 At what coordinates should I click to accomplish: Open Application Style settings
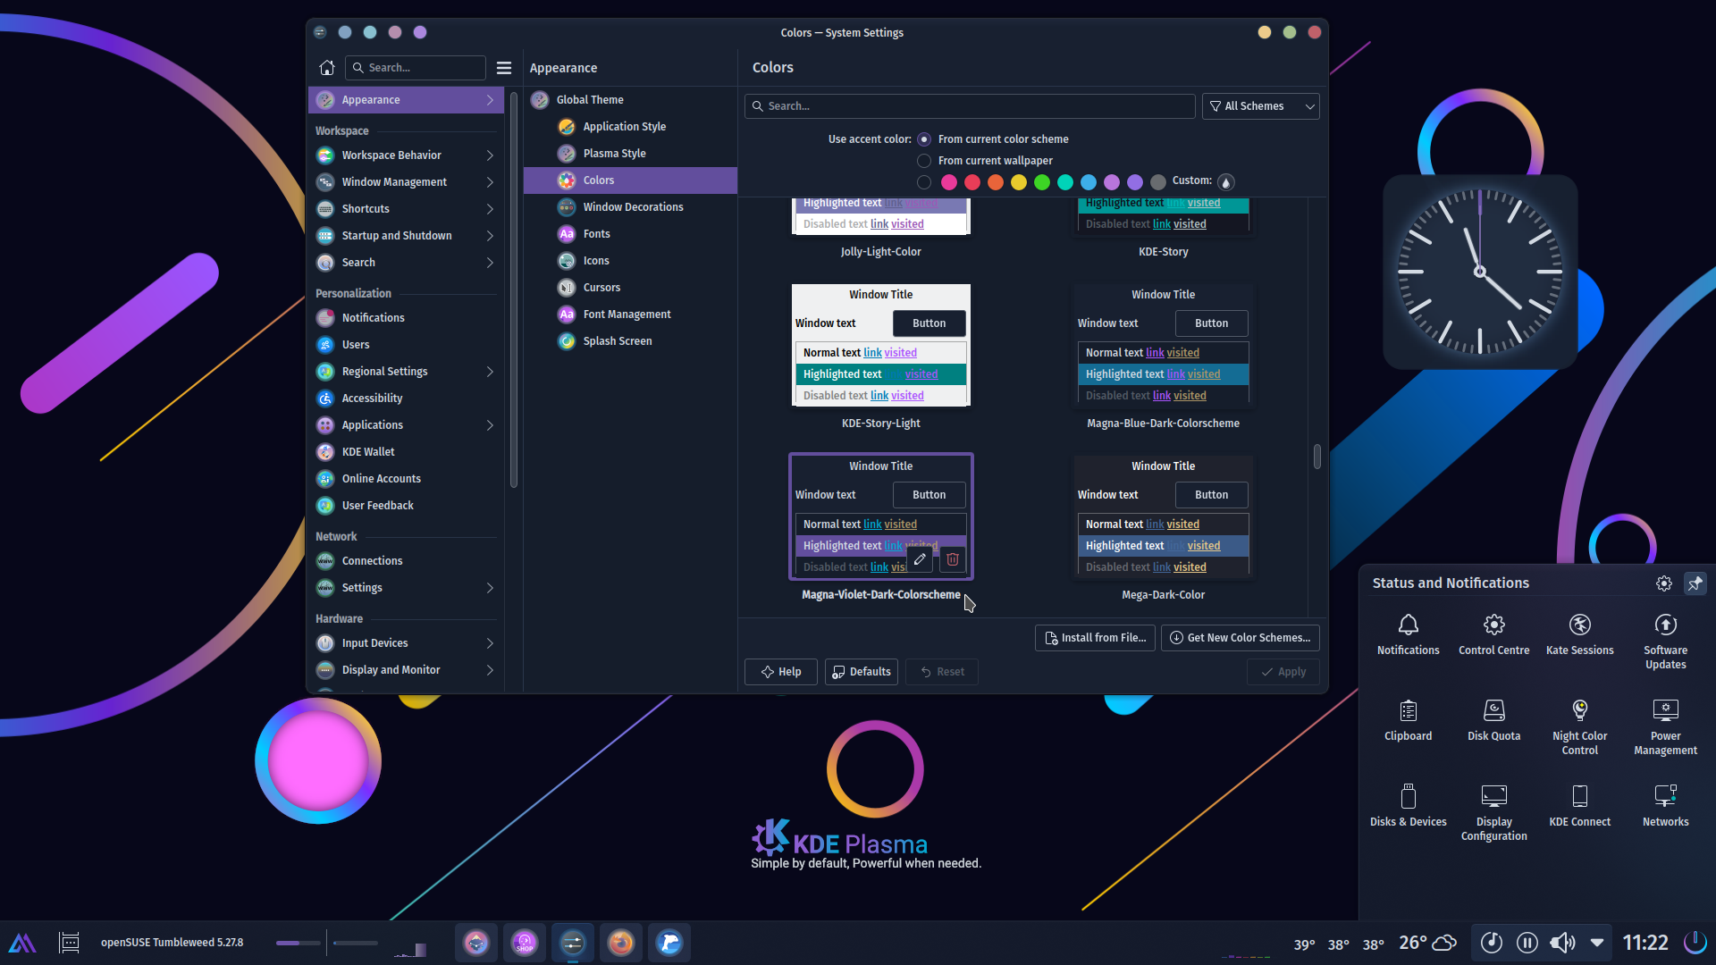(x=630, y=127)
